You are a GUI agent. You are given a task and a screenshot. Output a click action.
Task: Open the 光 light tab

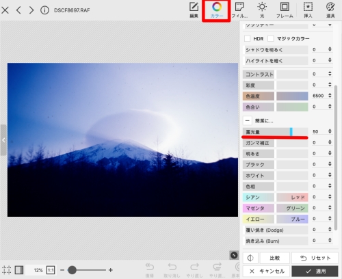(262, 10)
